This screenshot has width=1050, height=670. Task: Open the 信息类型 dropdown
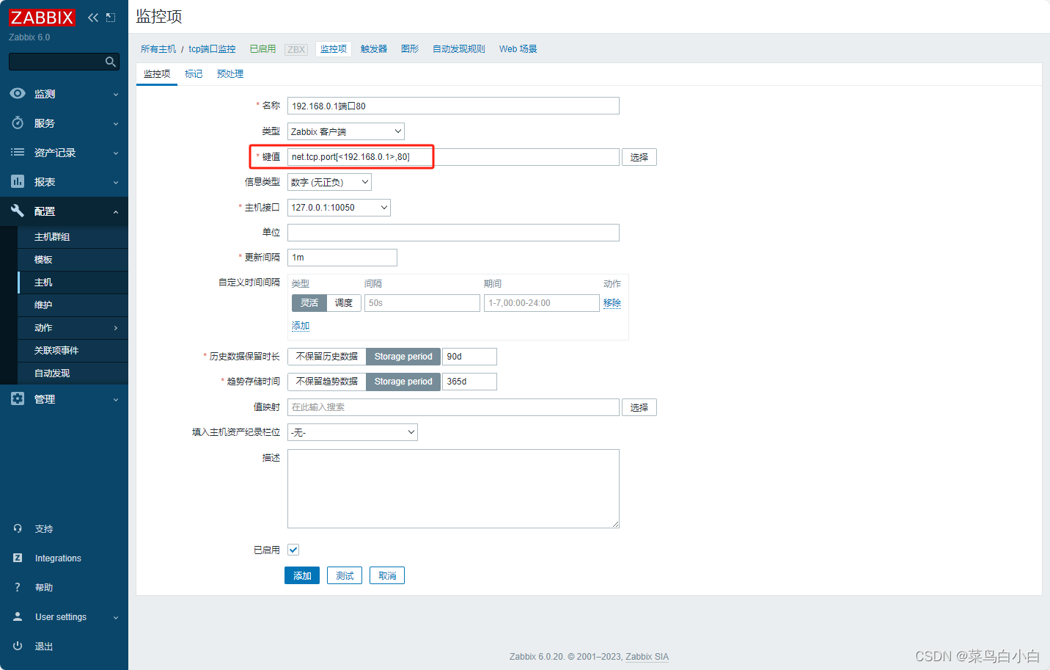pyautogui.click(x=329, y=182)
